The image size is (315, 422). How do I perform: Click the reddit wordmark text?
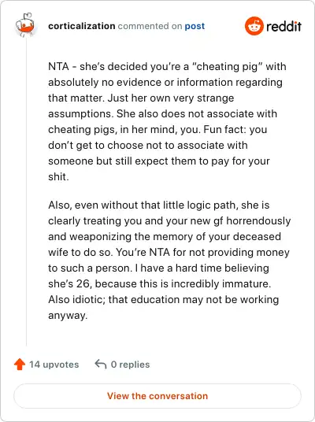coord(283,27)
